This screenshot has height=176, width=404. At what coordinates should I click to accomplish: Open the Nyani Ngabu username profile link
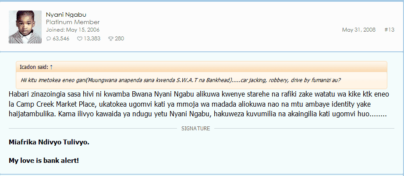tap(66, 15)
